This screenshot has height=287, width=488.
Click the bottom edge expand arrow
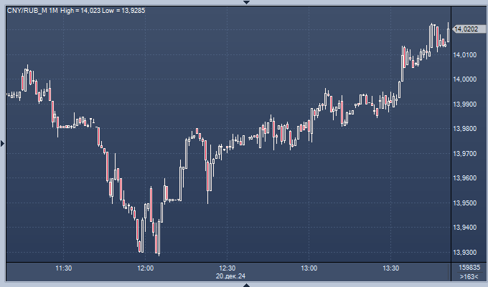(x=246, y=284)
